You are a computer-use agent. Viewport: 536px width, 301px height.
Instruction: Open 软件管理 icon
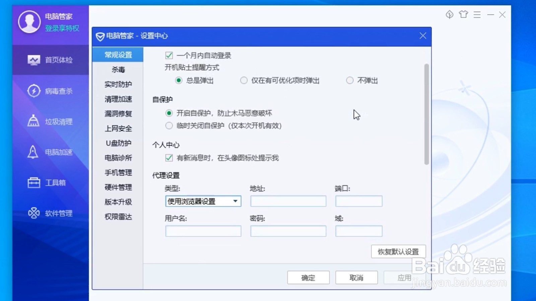tap(34, 213)
